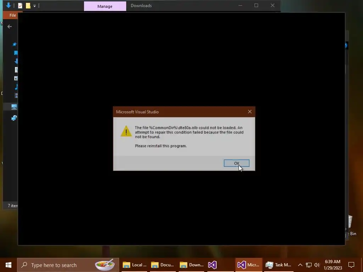Select This PC in Explorer sidebar

[x=14, y=107]
